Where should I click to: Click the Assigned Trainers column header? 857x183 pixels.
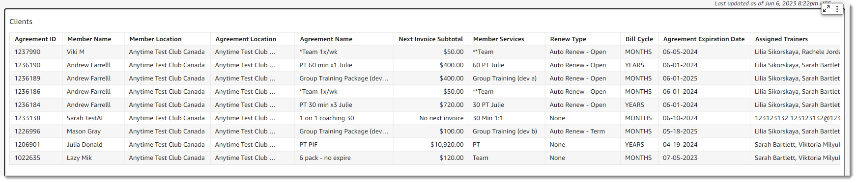click(781, 39)
